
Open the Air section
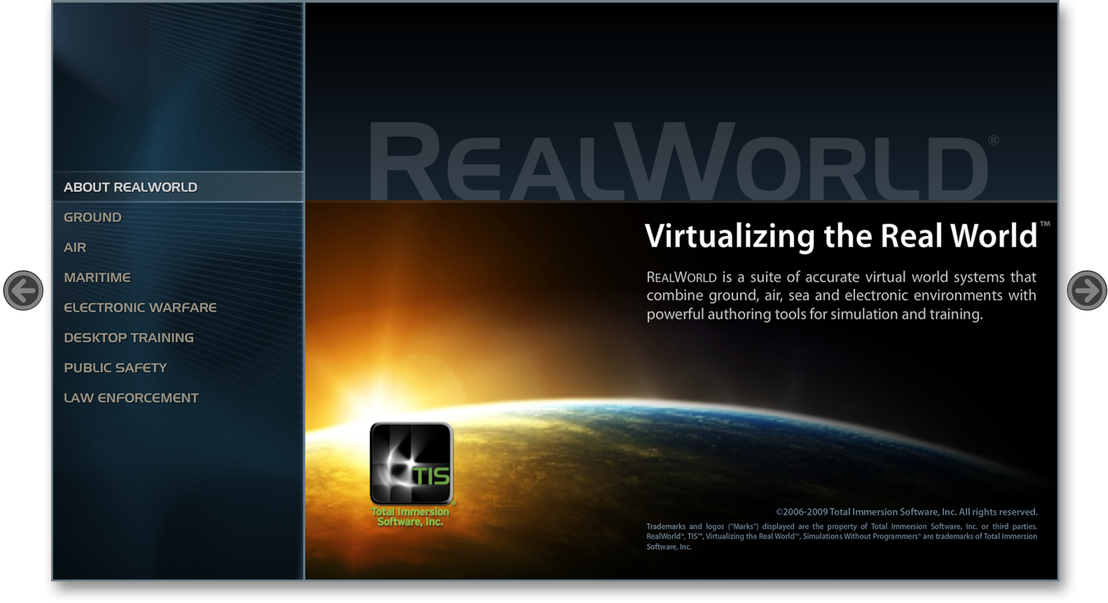pyautogui.click(x=75, y=248)
